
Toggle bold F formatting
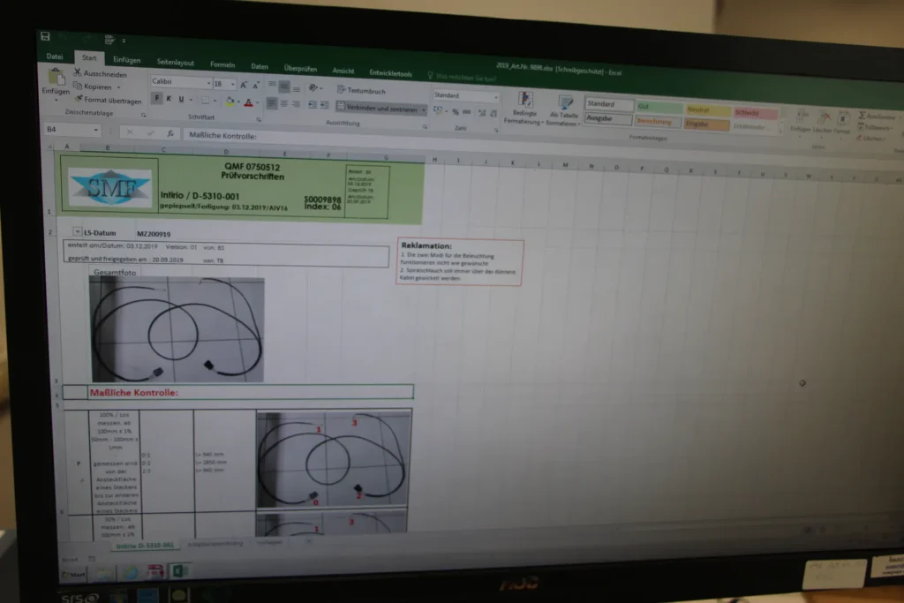pos(157,99)
